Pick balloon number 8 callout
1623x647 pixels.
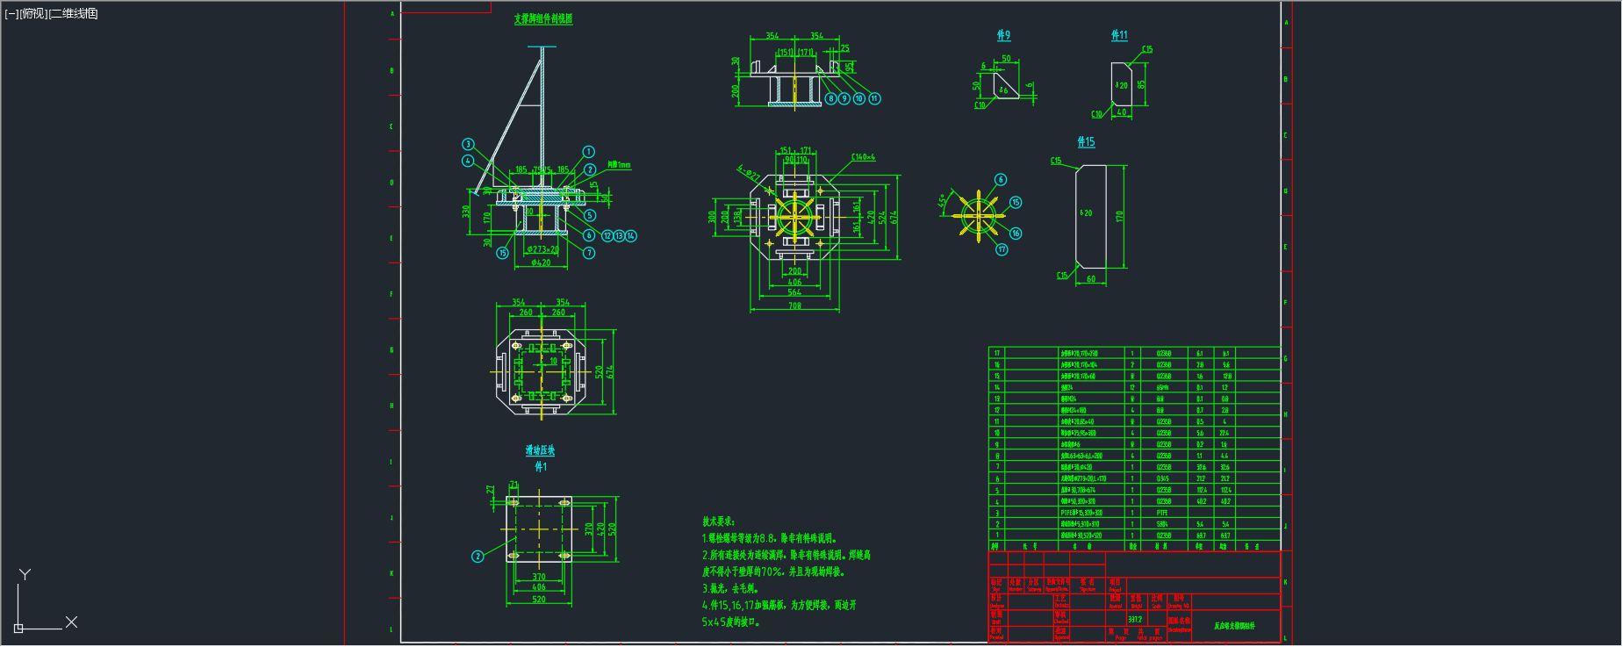point(830,98)
